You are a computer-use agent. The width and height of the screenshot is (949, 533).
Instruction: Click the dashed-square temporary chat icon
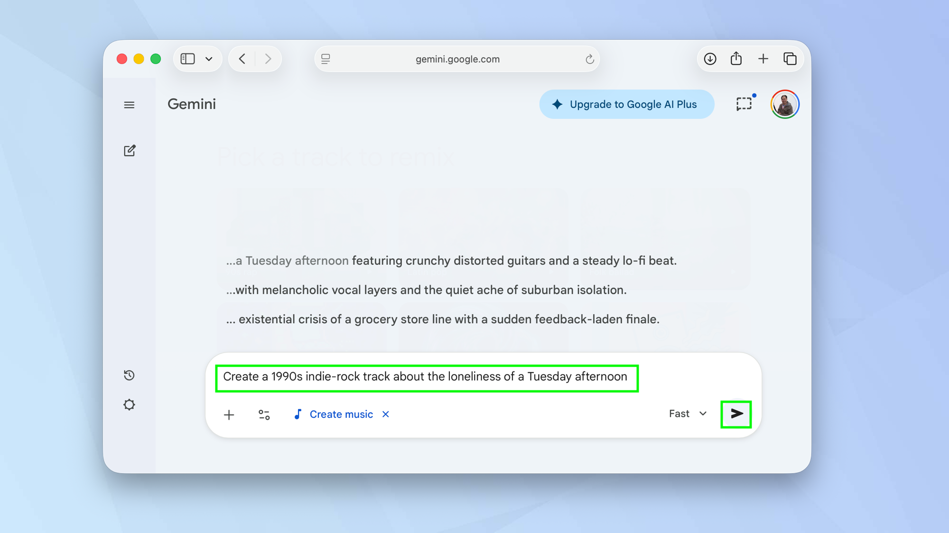point(744,104)
